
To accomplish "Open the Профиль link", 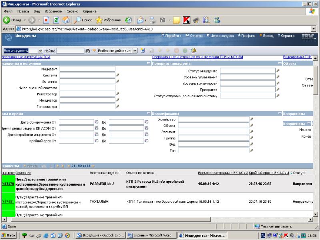I will (x=246, y=36).
